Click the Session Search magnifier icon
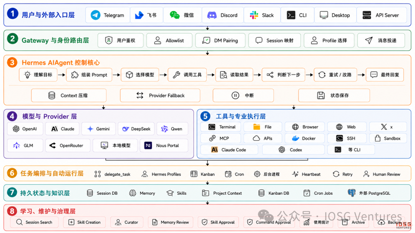Screen dimensions: 415x233 tap(19, 222)
